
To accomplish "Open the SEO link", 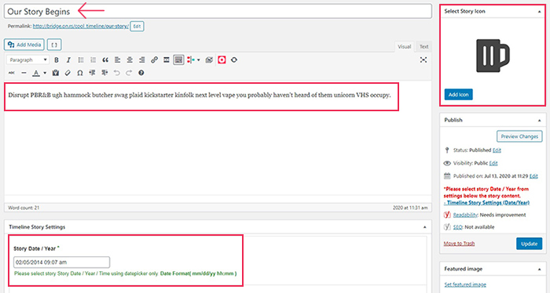I will (x=458, y=227).
